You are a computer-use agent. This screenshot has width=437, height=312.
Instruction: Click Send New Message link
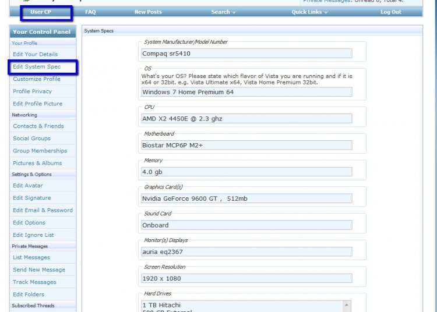[38, 270]
